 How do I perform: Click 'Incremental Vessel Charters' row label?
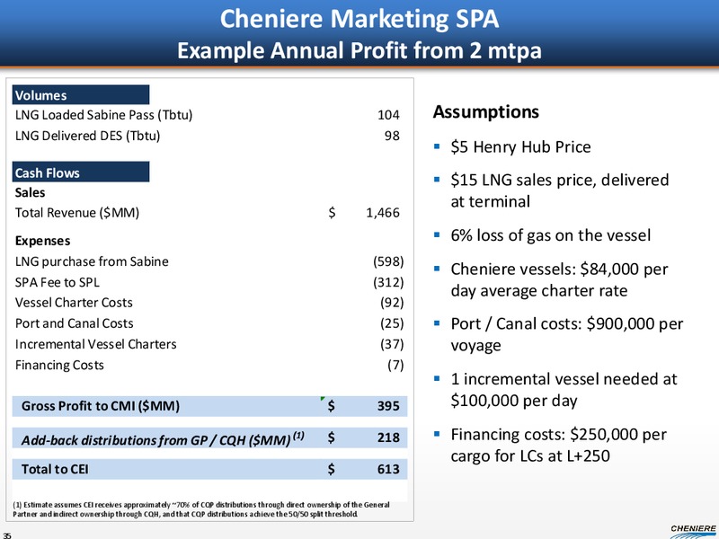96,344
